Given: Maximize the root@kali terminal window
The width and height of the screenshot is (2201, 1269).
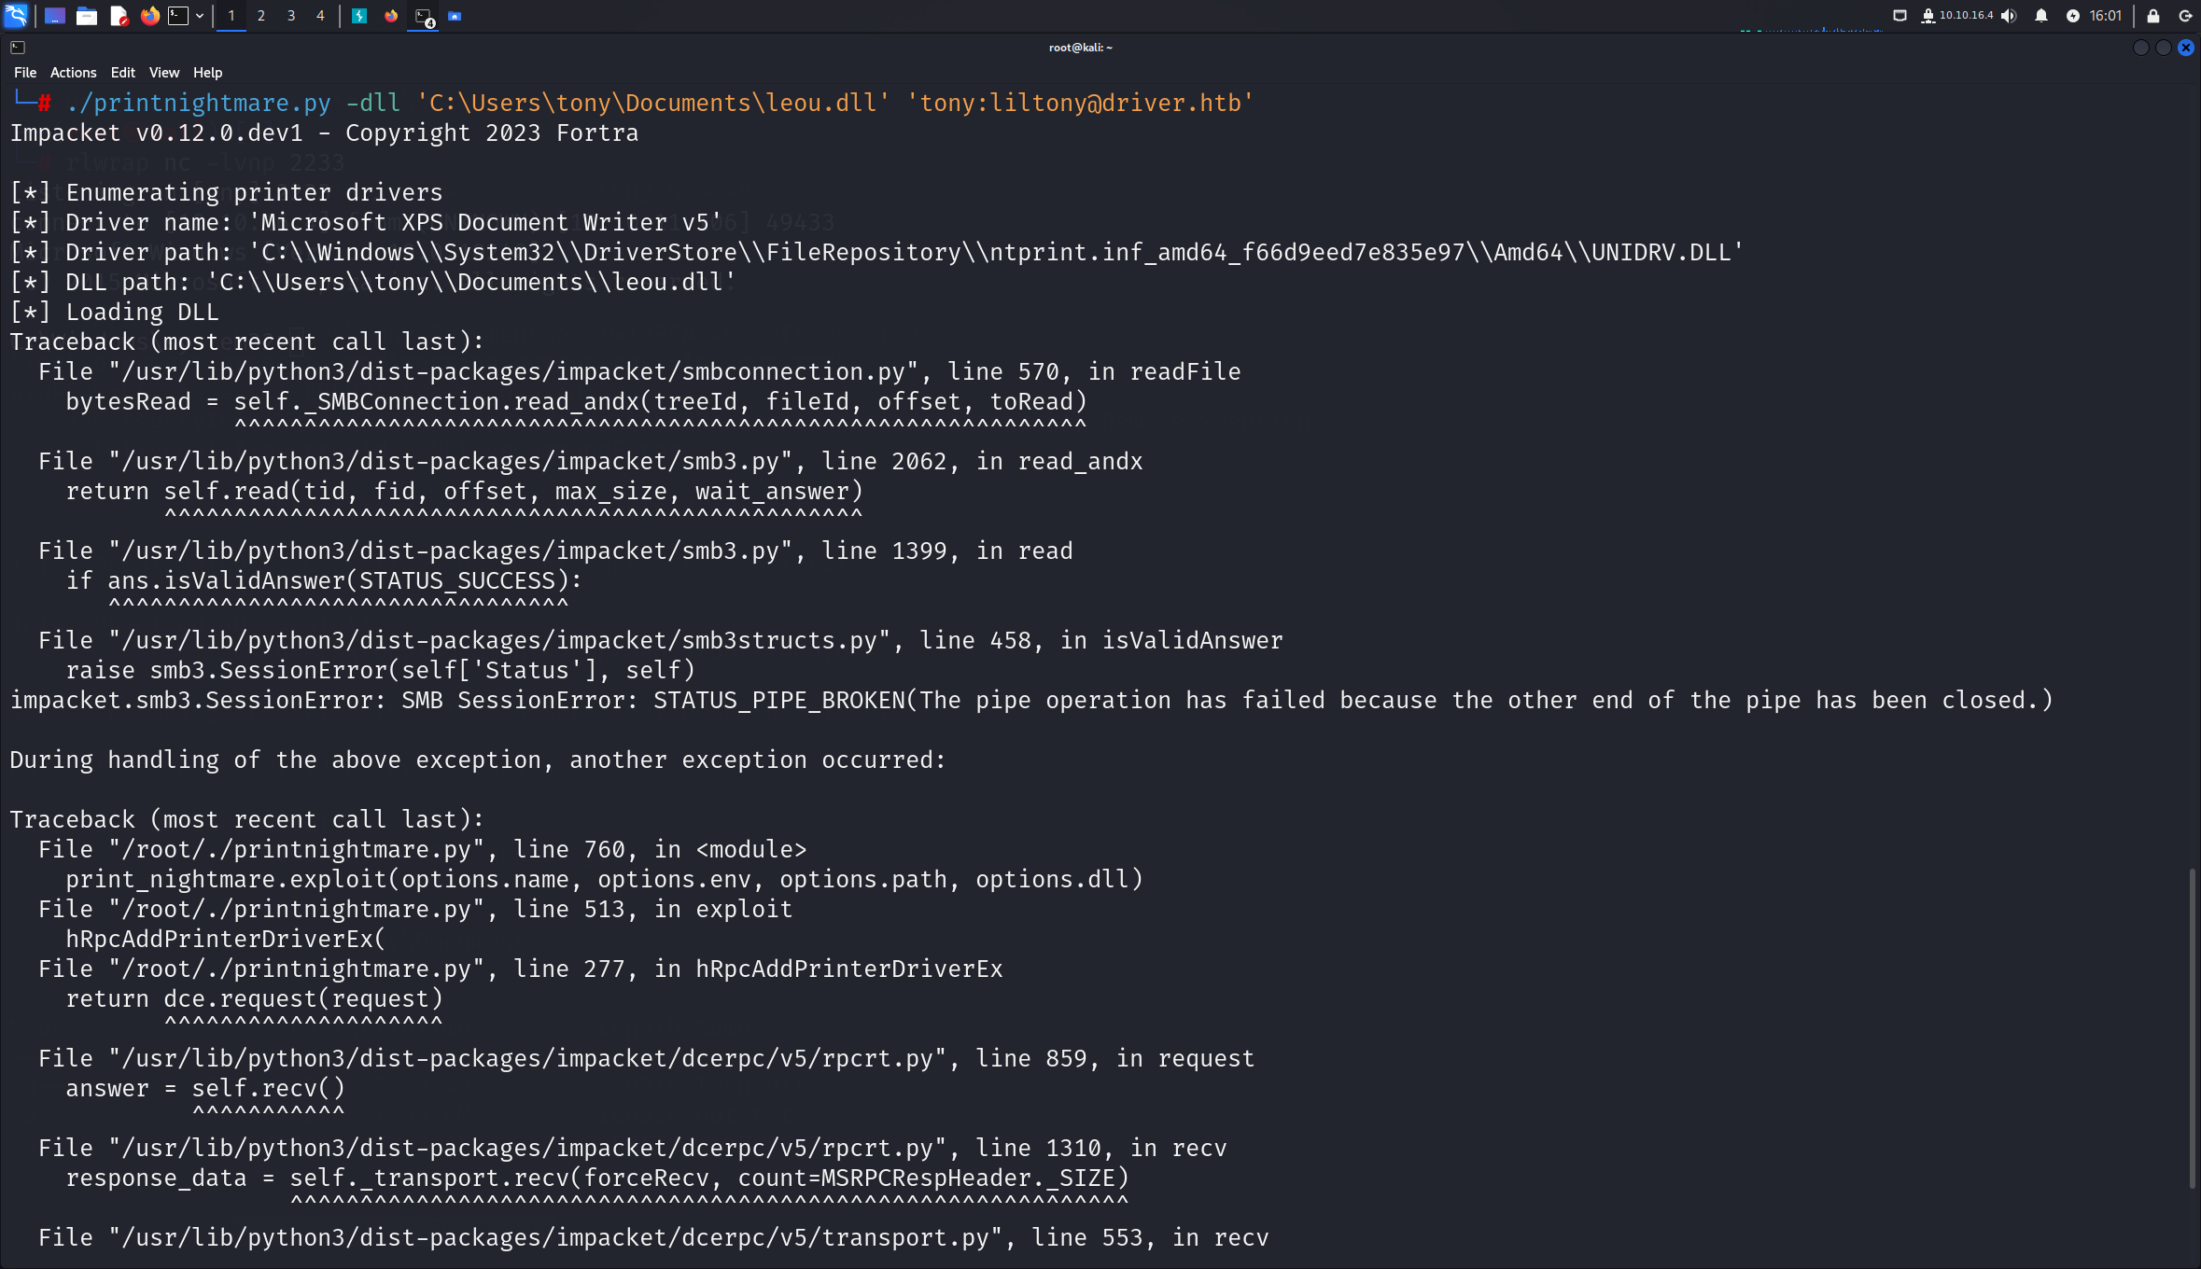Looking at the screenshot, I should pyautogui.click(x=2164, y=48).
